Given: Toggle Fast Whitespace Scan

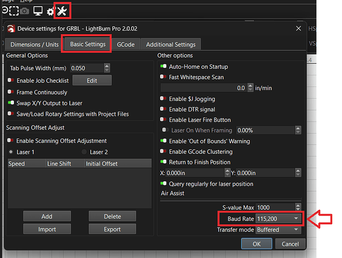Looking at the screenshot, I should [163, 77].
